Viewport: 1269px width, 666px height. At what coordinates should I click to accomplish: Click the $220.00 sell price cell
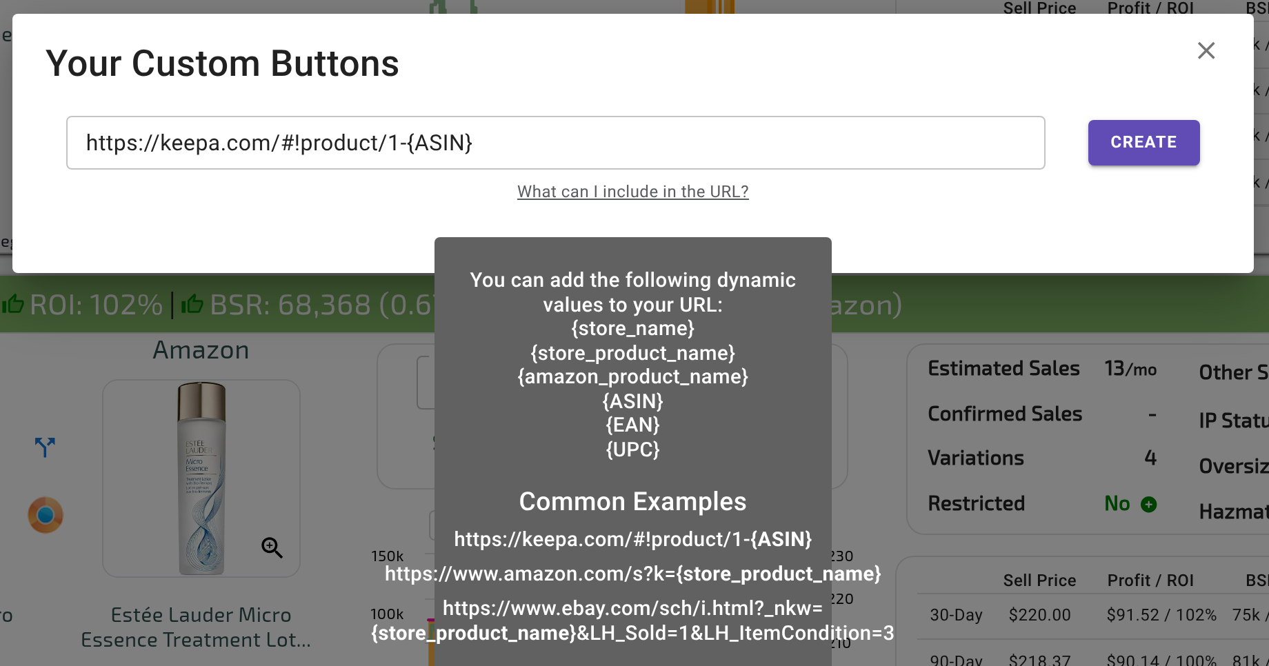point(1040,615)
